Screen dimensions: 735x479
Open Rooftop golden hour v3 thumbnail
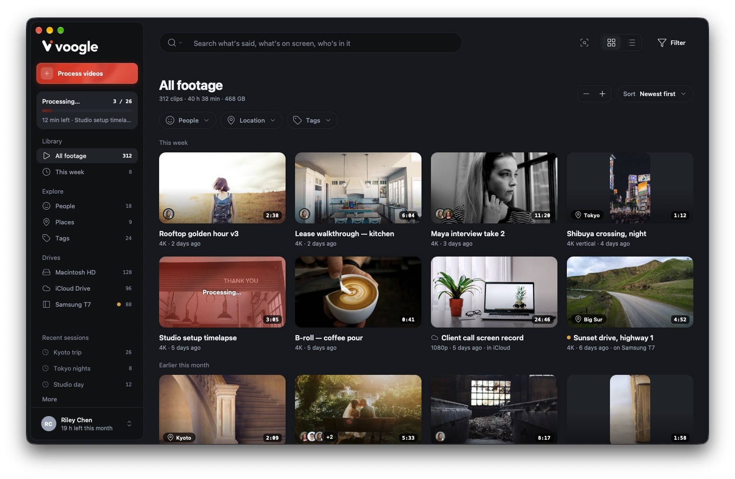pyautogui.click(x=222, y=188)
